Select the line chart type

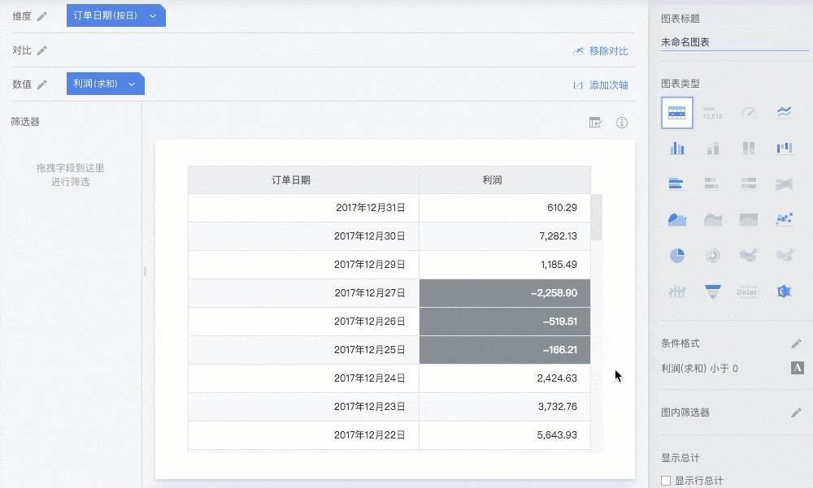click(x=784, y=111)
